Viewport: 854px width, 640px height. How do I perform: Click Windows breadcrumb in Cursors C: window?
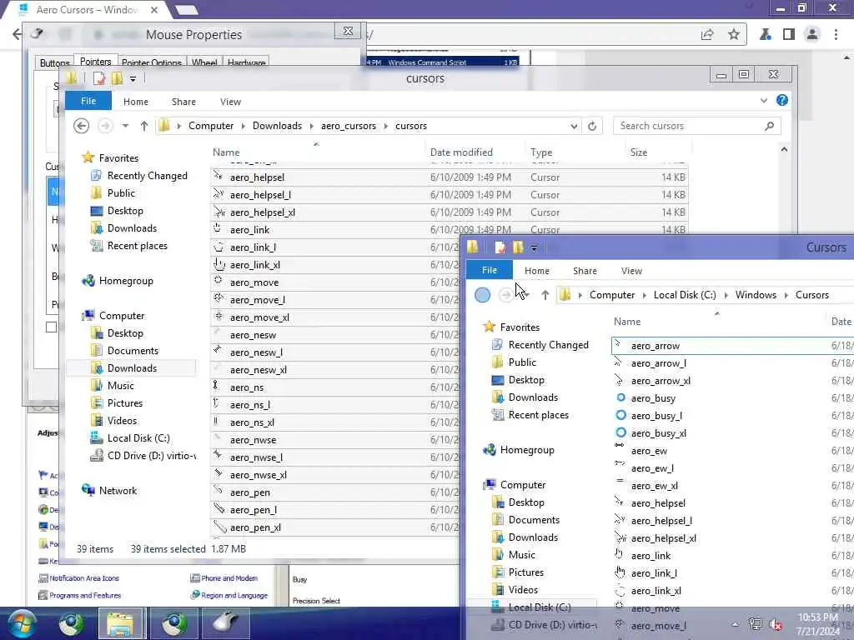tap(756, 295)
